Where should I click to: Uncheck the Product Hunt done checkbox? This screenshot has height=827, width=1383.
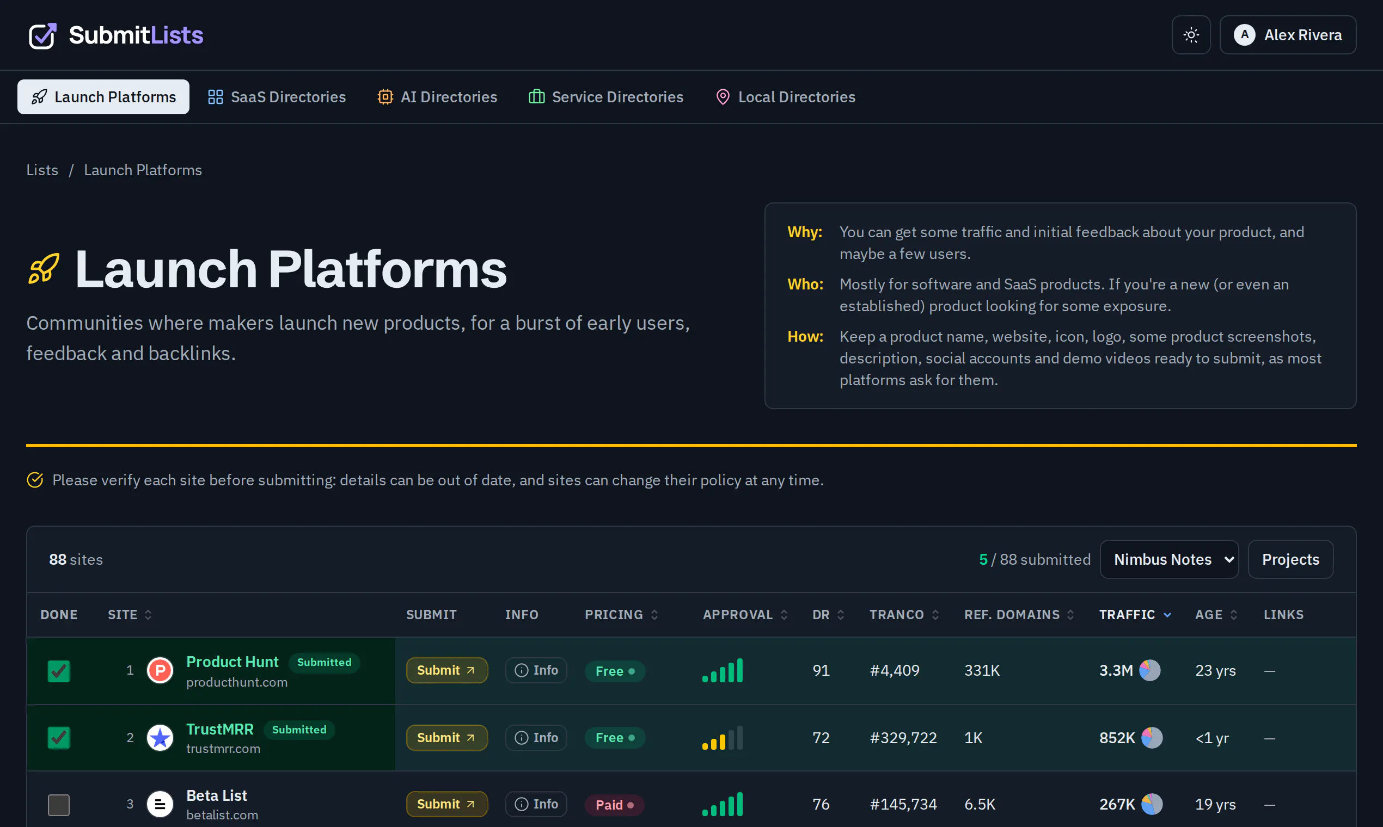pos(59,671)
